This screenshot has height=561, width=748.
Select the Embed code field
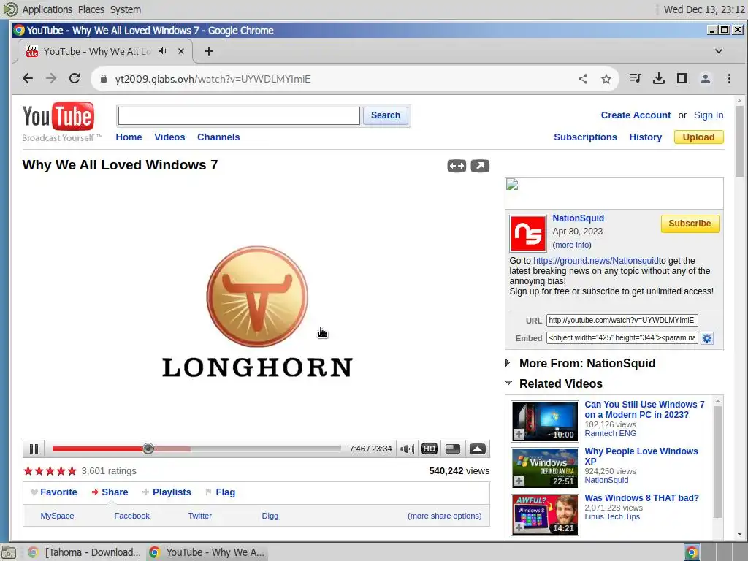[x=622, y=338]
